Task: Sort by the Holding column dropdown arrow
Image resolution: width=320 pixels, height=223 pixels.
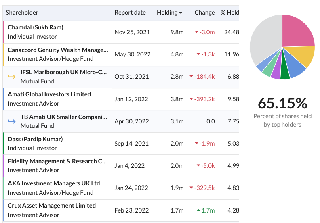Action: click(181, 13)
